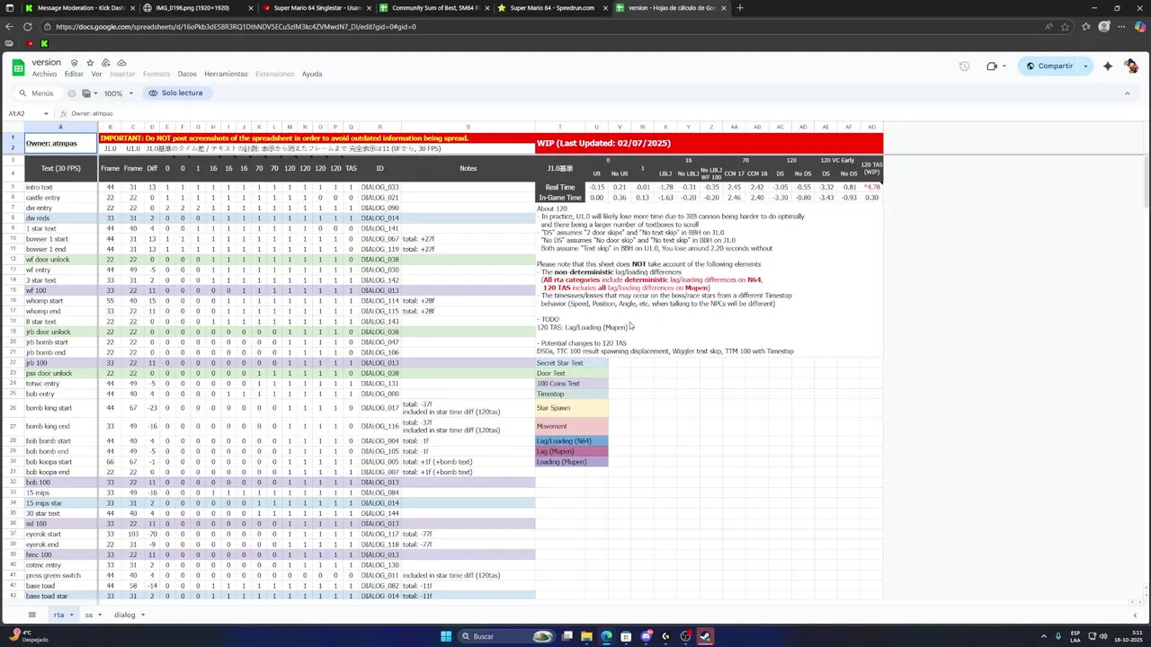Click the 'WIP (Last Updated: 02/07/2025)' cell
This screenshot has width=1151, height=647.
[709, 143]
